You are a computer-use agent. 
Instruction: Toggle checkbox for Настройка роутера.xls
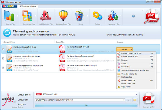[x=3, y=58]
